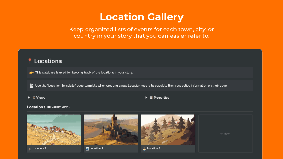Click the eye icon next to Views
This screenshot has width=283, height=159.
click(34, 98)
